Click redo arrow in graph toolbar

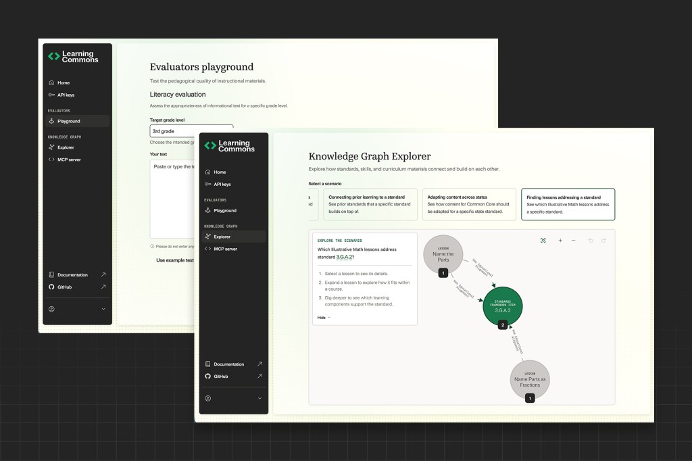(x=603, y=240)
